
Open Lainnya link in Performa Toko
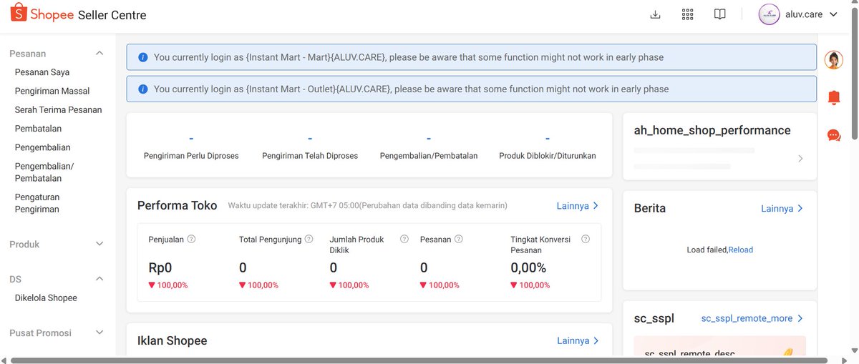pos(578,206)
